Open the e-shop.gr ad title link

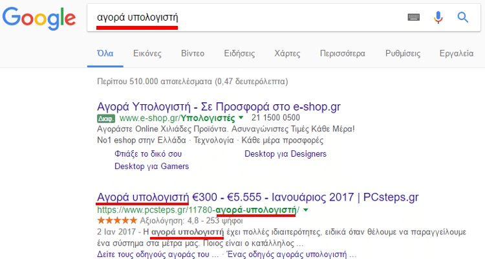pos(219,107)
